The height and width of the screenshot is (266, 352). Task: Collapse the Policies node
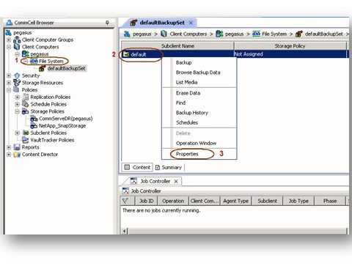click(9, 90)
